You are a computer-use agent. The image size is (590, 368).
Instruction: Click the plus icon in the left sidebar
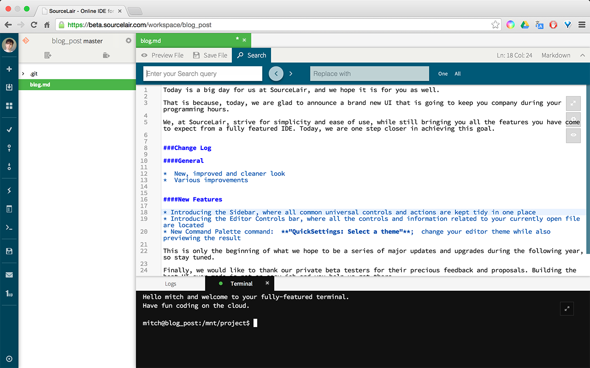pyautogui.click(x=9, y=69)
